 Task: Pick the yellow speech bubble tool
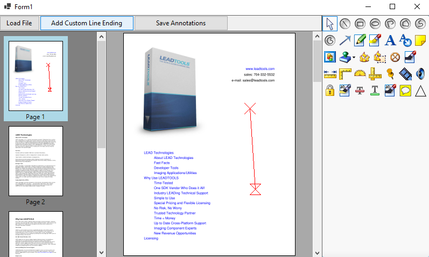pos(405,91)
